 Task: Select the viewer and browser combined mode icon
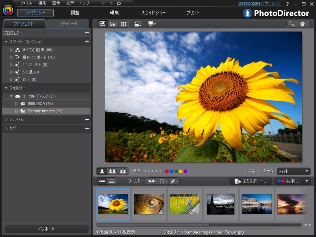point(102,24)
